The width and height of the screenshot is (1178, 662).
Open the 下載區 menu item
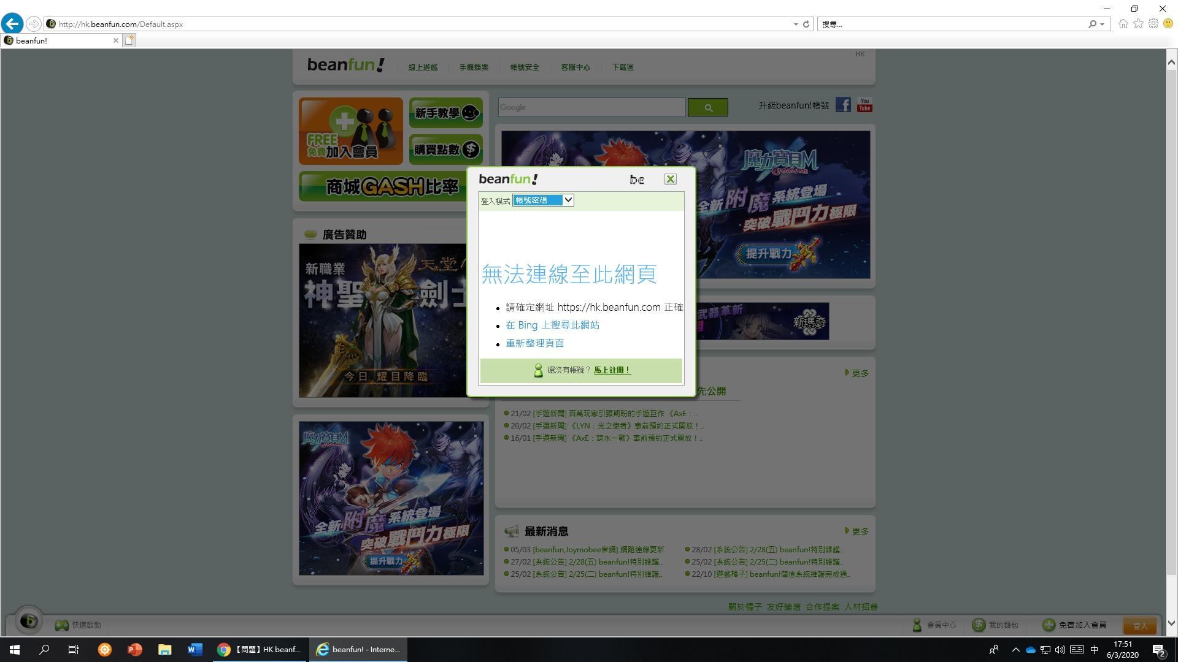tap(622, 67)
